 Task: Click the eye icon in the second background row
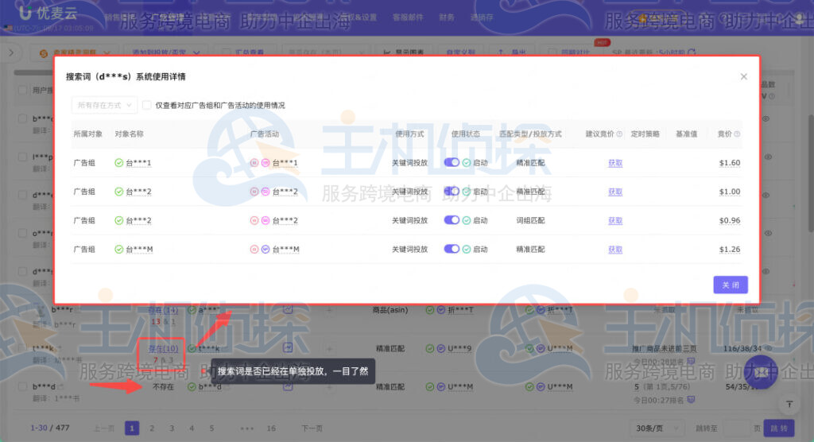tap(768, 157)
